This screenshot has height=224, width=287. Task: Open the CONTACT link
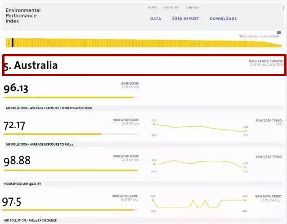click(x=193, y=8)
